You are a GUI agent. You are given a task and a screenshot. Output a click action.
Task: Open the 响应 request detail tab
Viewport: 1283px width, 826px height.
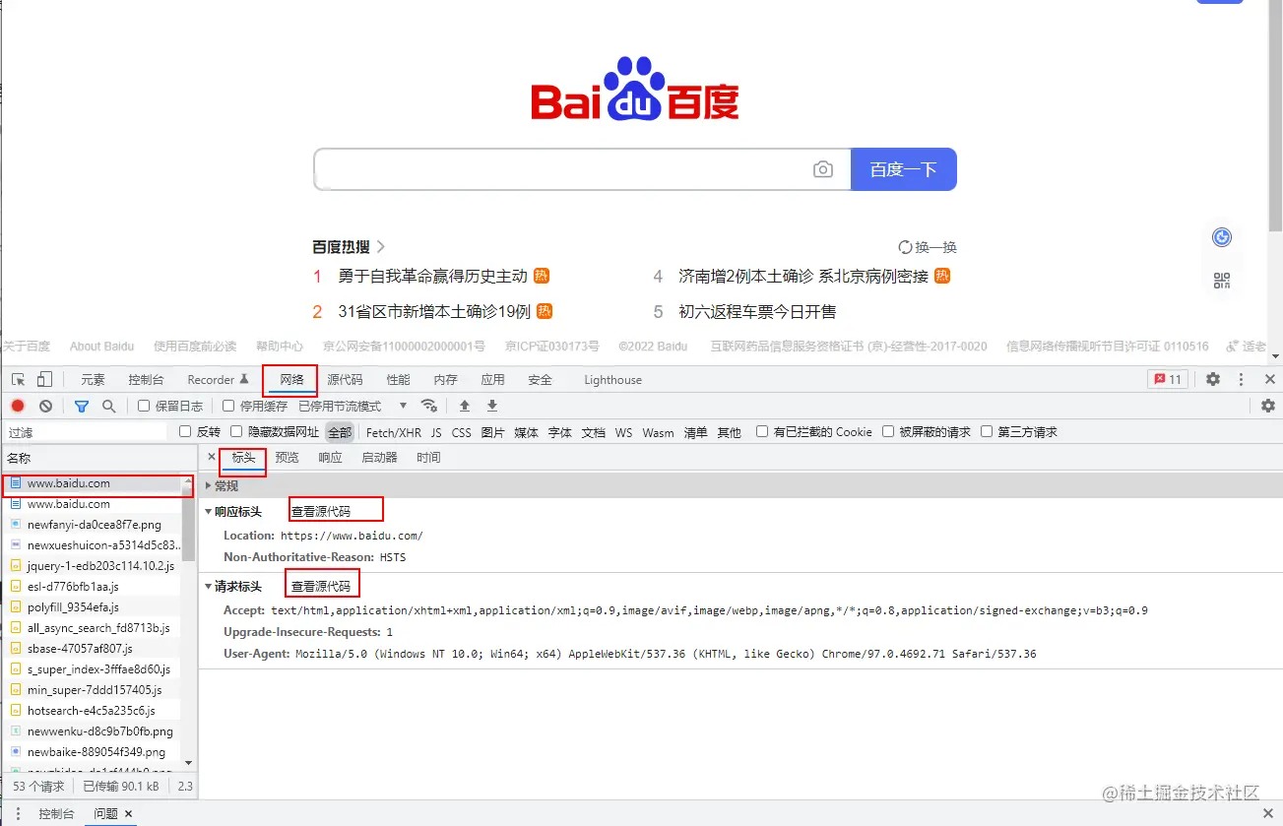(x=330, y=457)
